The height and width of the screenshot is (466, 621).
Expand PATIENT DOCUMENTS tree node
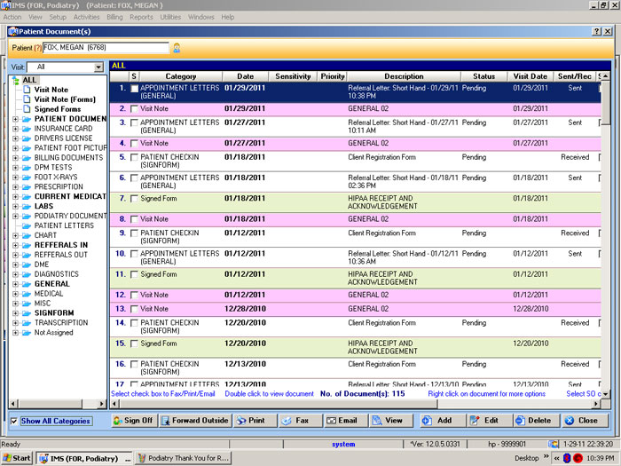[x=15, y=119]
